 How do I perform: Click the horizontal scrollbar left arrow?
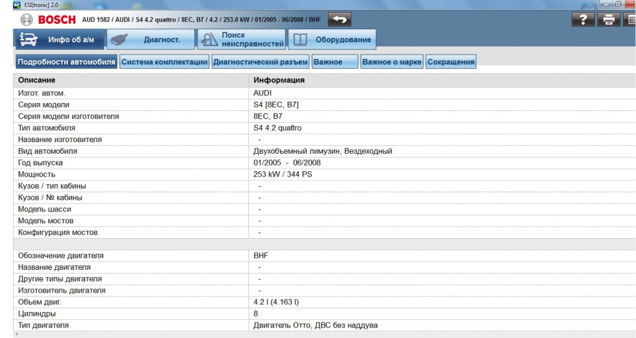click(17, 334)
